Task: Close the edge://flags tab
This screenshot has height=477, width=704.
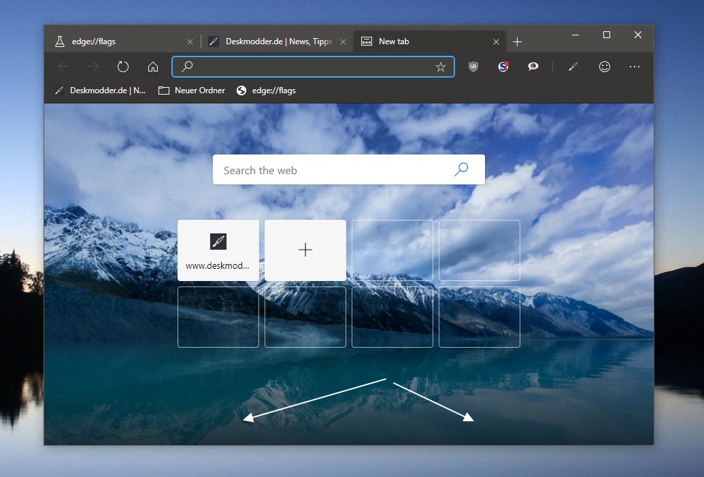Action: [x=190, y=42]
